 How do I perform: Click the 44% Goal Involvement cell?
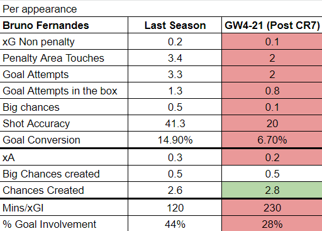(x=175, y=223)
